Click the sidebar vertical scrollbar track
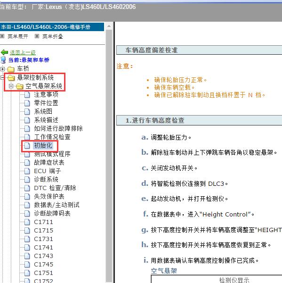Viewport: 282px width, 283px height. [109, 155]
